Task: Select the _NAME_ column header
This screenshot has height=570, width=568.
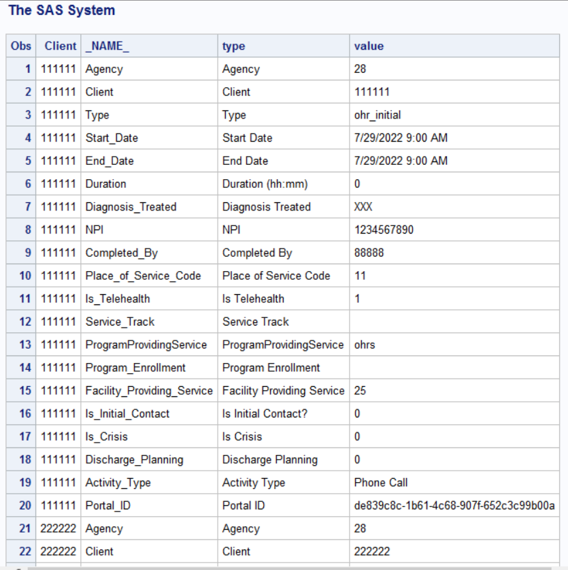Action: 107,46
